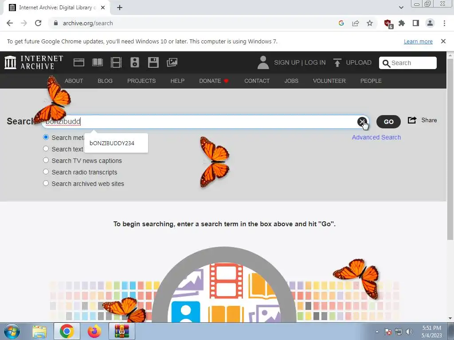Click the page vertical scrollbar thumb
Image resolution: width=454 pixels, height=340 pixels.
click(x=450, y=149)
